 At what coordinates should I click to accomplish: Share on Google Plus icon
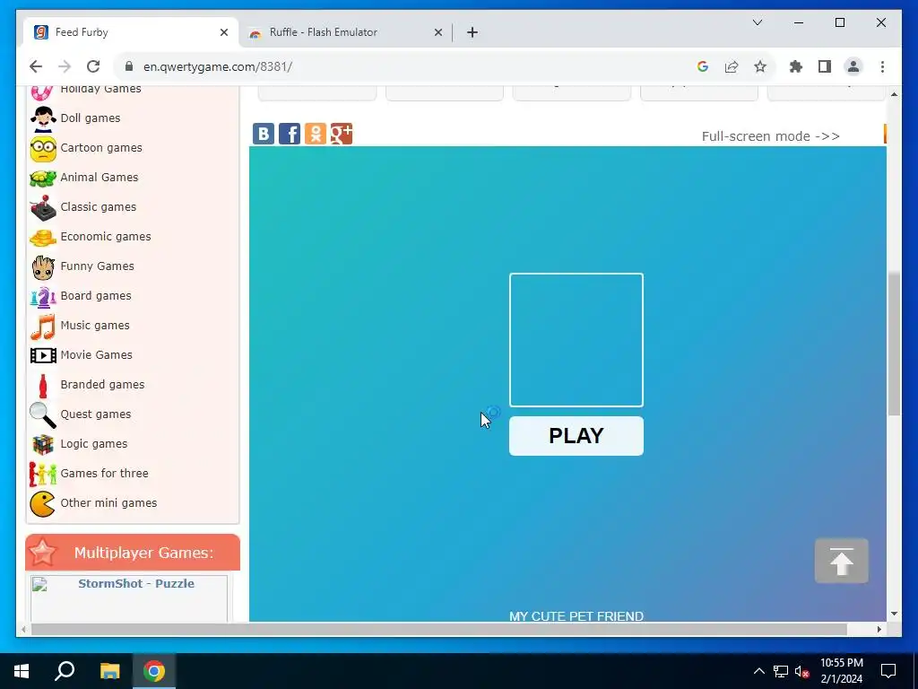coord(342,134)
